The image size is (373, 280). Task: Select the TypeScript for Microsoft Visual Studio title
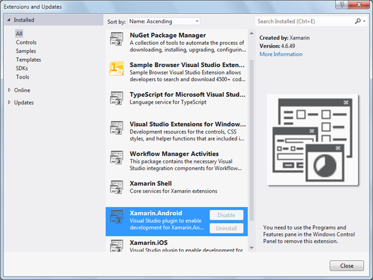coord(188,94)
